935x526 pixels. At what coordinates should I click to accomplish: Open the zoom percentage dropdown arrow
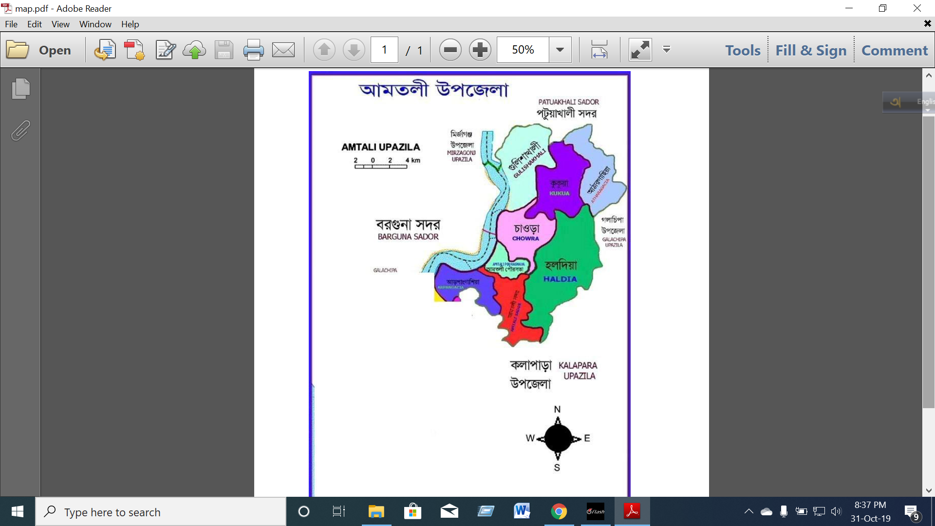560,50
